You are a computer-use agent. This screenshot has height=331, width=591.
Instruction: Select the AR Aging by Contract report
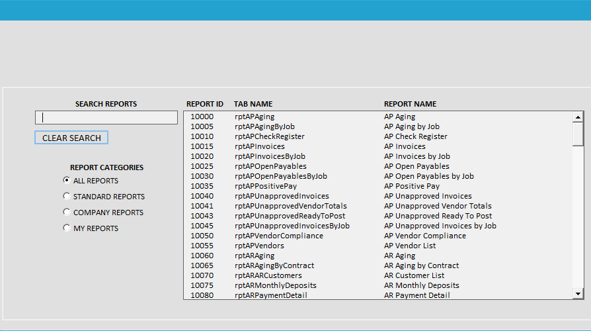[x=421, y=265]
